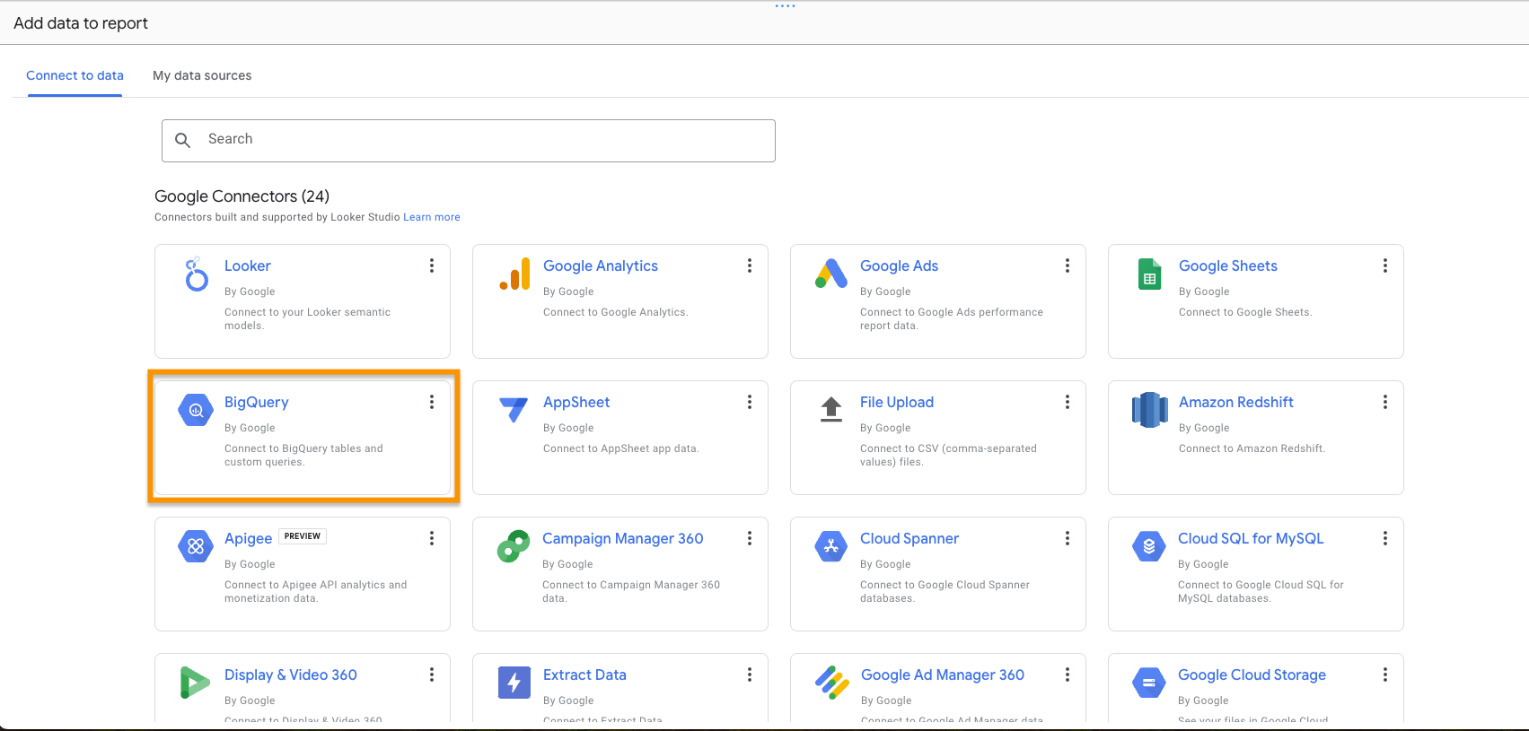Open the Amazon Redshift card three-dot menu
The height and width of the screenshot is (731, 1529).
point(1385,402)
